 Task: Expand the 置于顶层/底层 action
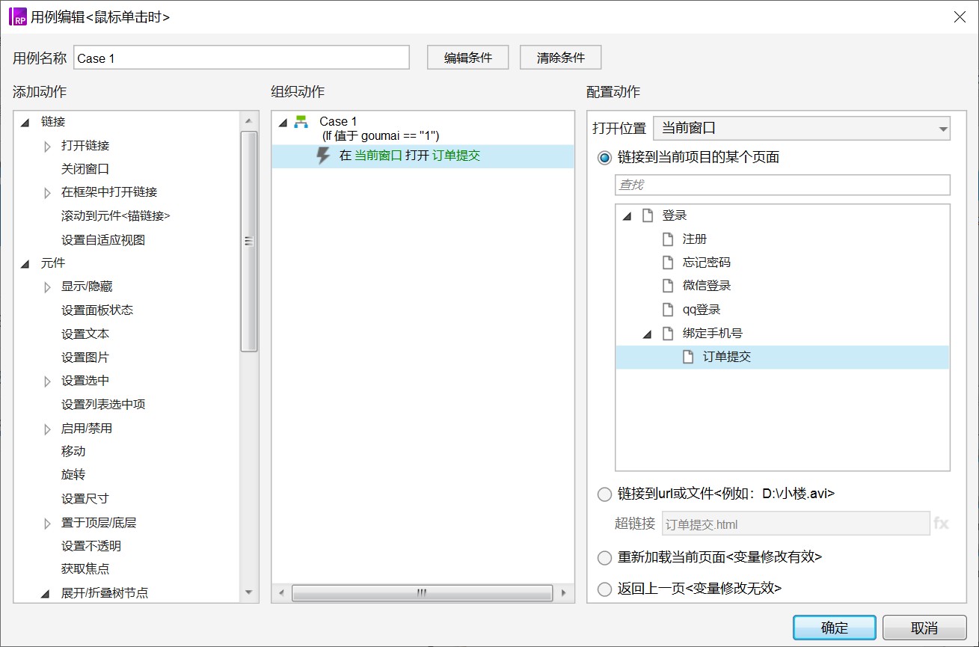coord(47,524)
